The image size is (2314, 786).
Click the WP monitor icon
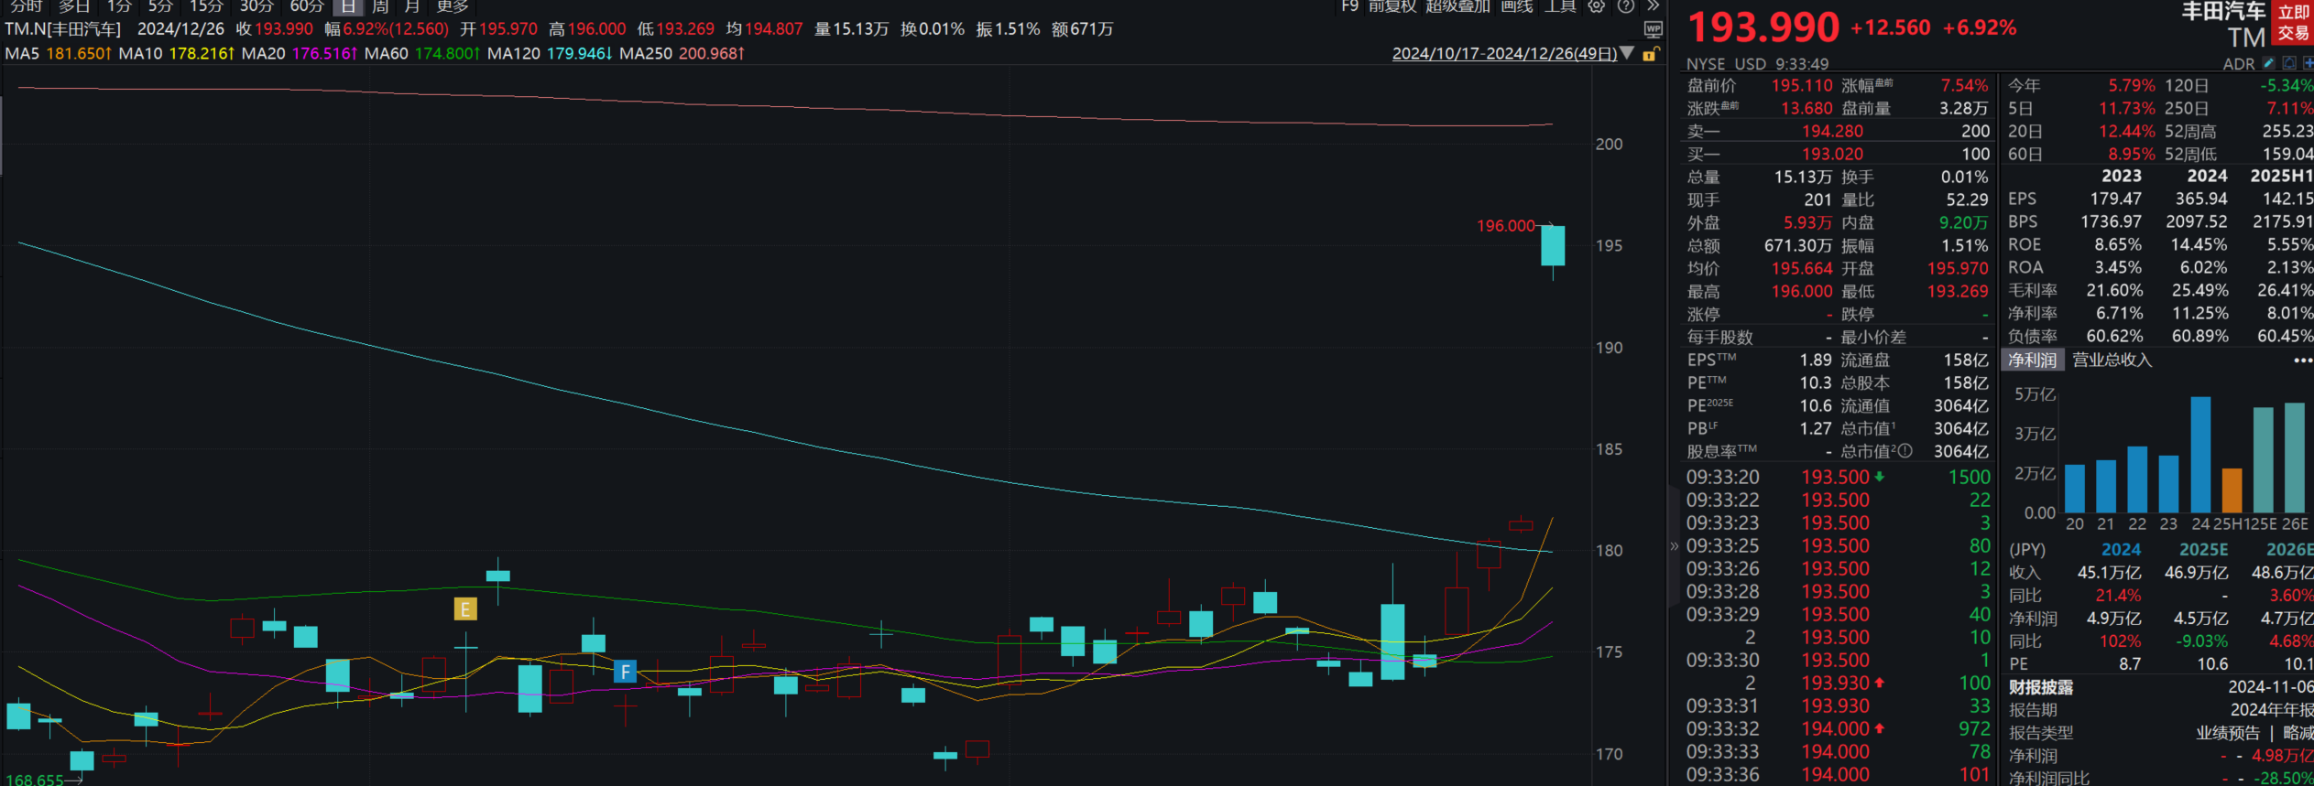click(1654, 29)
